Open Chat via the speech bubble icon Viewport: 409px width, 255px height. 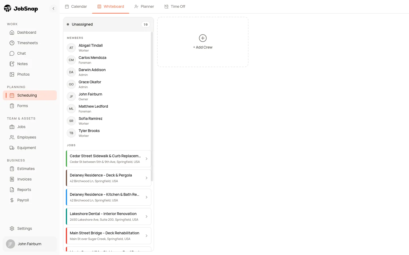tap(12, 54)
